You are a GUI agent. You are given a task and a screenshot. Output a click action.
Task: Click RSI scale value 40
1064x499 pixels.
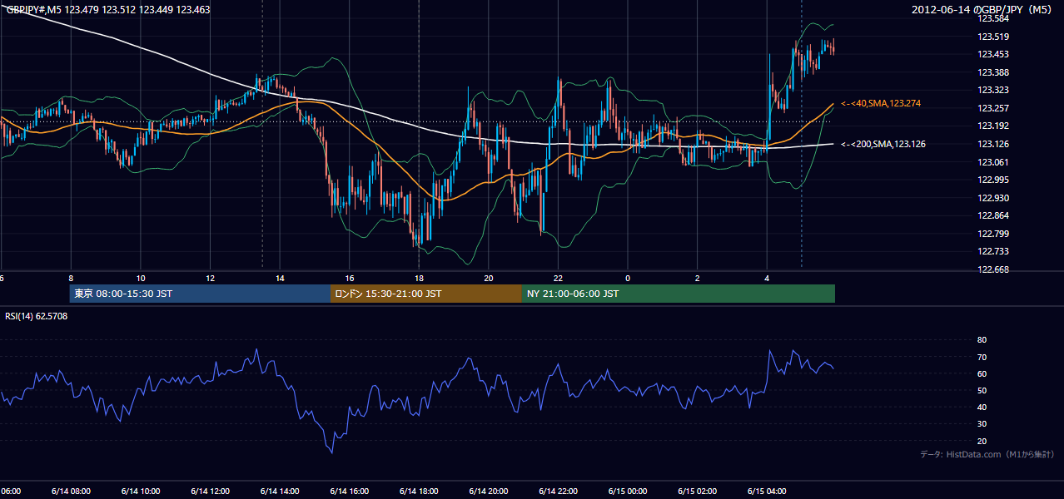(x=982, y=407)
